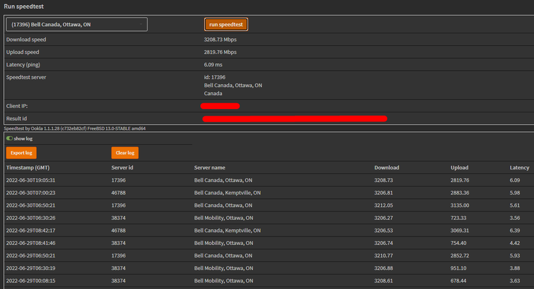Viewport: 534px width, 289px height.
Task: Click the Upload column header
Action: 459,167
